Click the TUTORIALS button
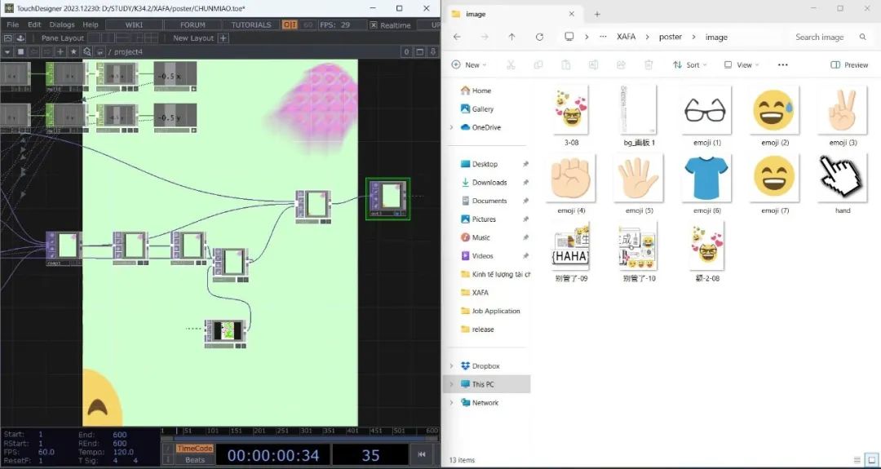The width and height of the screenshot is (881, 469). click(250, 24)
